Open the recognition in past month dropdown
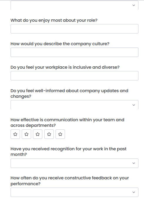Viewport: 144px width, 204px height. tap(74, 163)
